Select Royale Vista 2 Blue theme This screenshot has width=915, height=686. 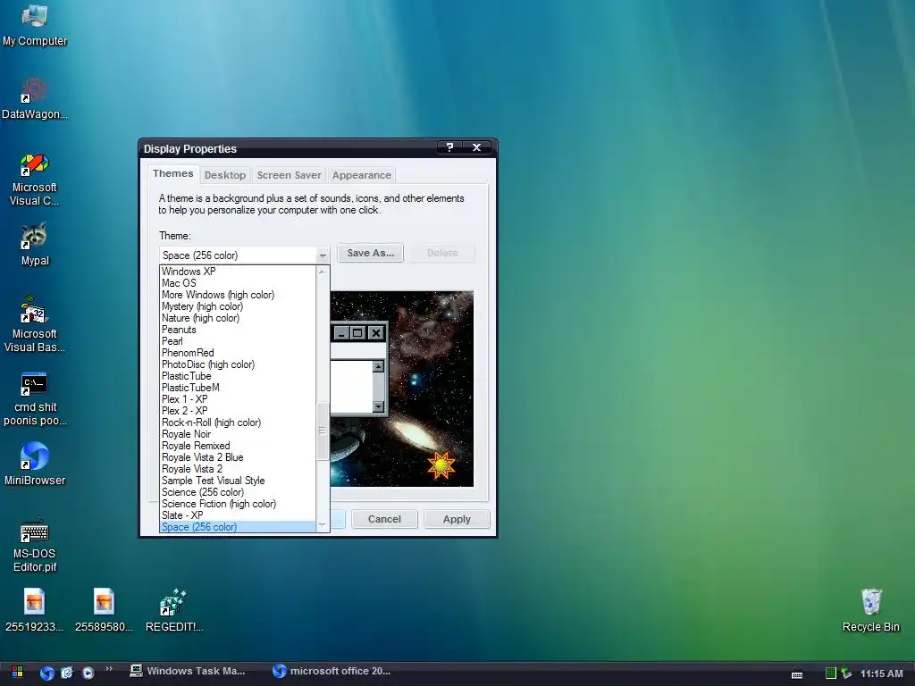click(238, 457)
